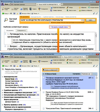Open Приказ Минфина России N 65н document
The height and width of the screenshot is (112, 100).
64,96
